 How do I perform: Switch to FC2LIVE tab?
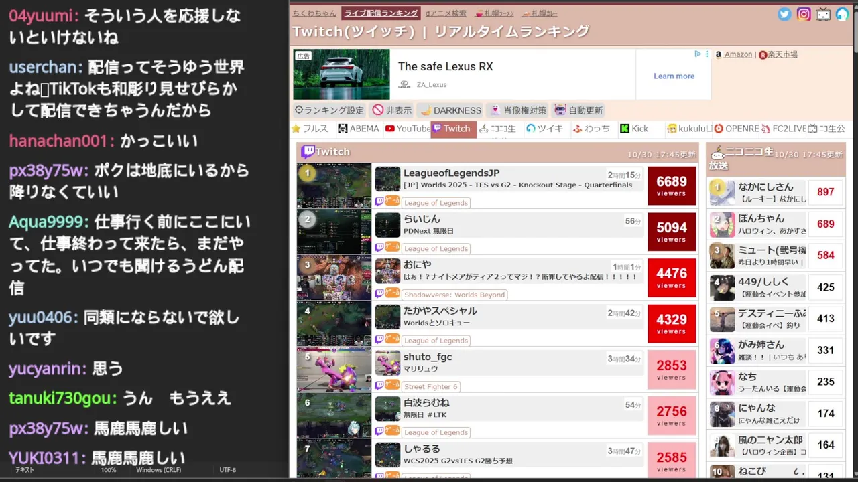pyautogui.click(x=783, y=129)
